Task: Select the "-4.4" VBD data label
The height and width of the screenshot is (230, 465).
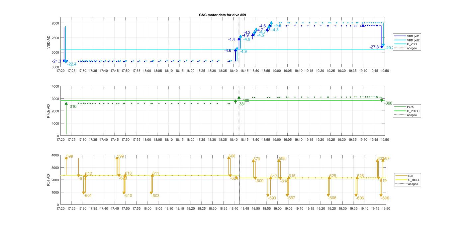Action: click(x=231, y=39)
